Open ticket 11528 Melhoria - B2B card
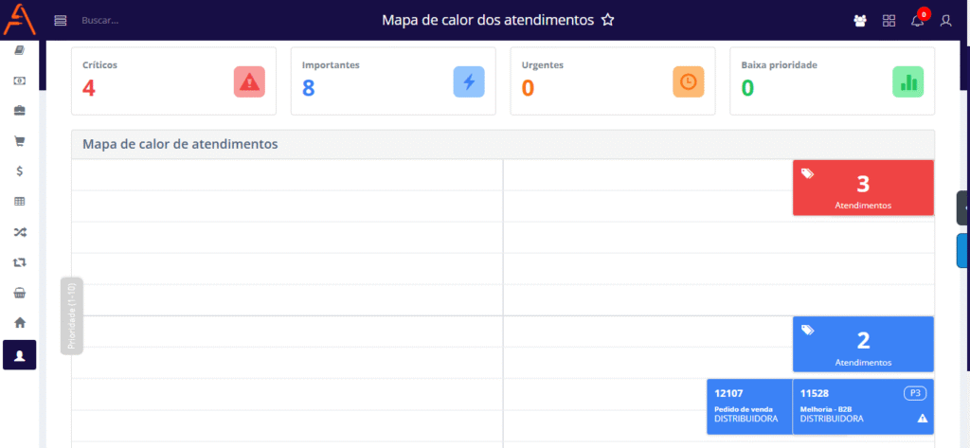The width and height of the screenshot is (970, 448). (x=862, y=406)
